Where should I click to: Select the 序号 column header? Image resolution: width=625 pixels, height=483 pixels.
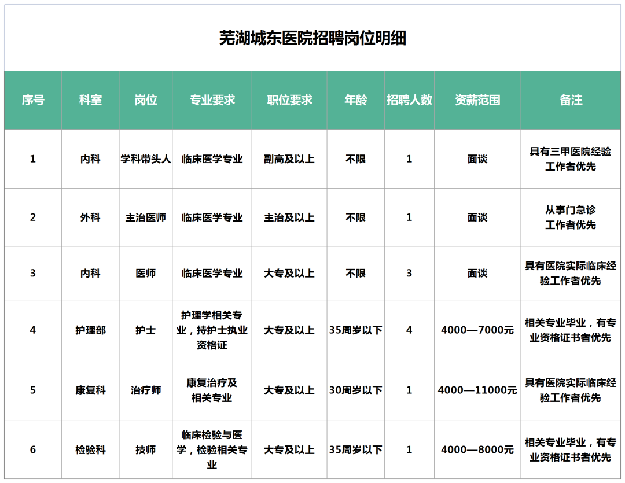tap(33, 100)
